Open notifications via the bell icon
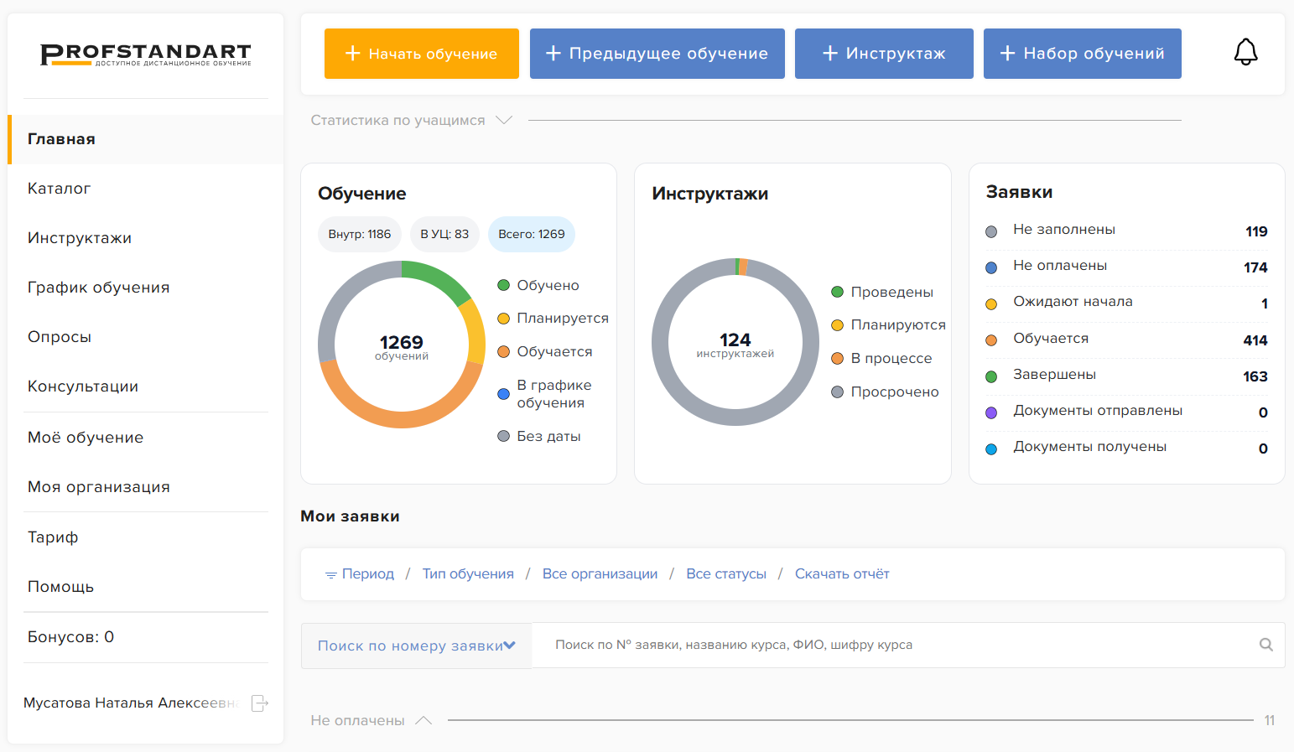Screen dimensions: 1294x752 tap(1245, 53)
